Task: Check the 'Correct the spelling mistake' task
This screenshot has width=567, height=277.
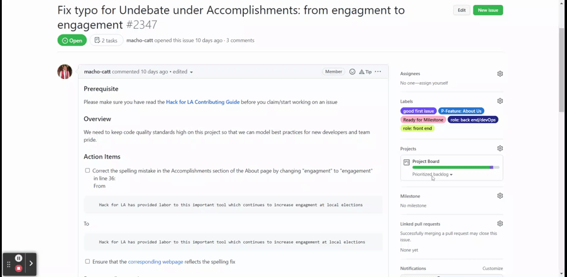Action: [x=87, y=170]
